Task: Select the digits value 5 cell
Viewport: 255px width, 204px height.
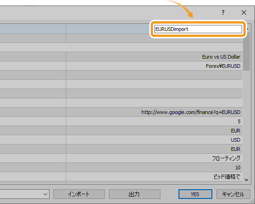Action: click(x=154, y=121)
